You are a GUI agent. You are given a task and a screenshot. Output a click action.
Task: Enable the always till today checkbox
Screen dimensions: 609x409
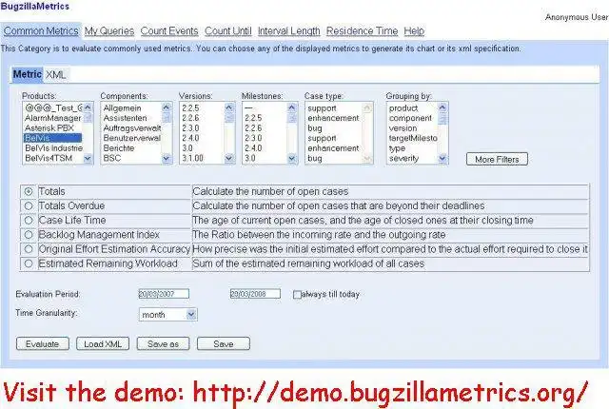point(297,295)
